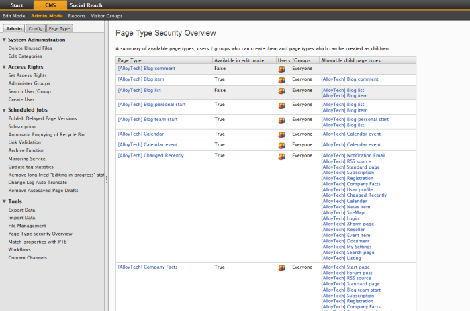Click the group icon in Blog list row
The image size is (470, 311).
pos(282,91)
